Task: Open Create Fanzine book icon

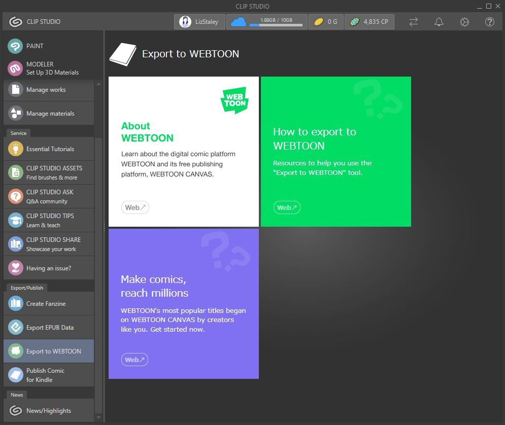Action: tap(15, 303)
